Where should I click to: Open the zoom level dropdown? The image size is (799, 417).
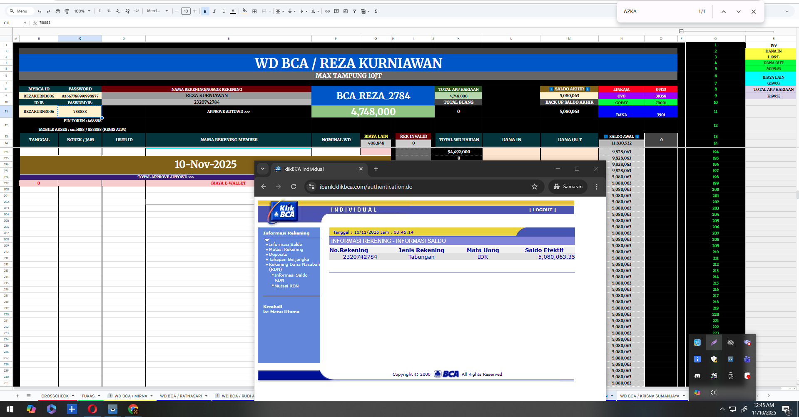coord(82,11)
